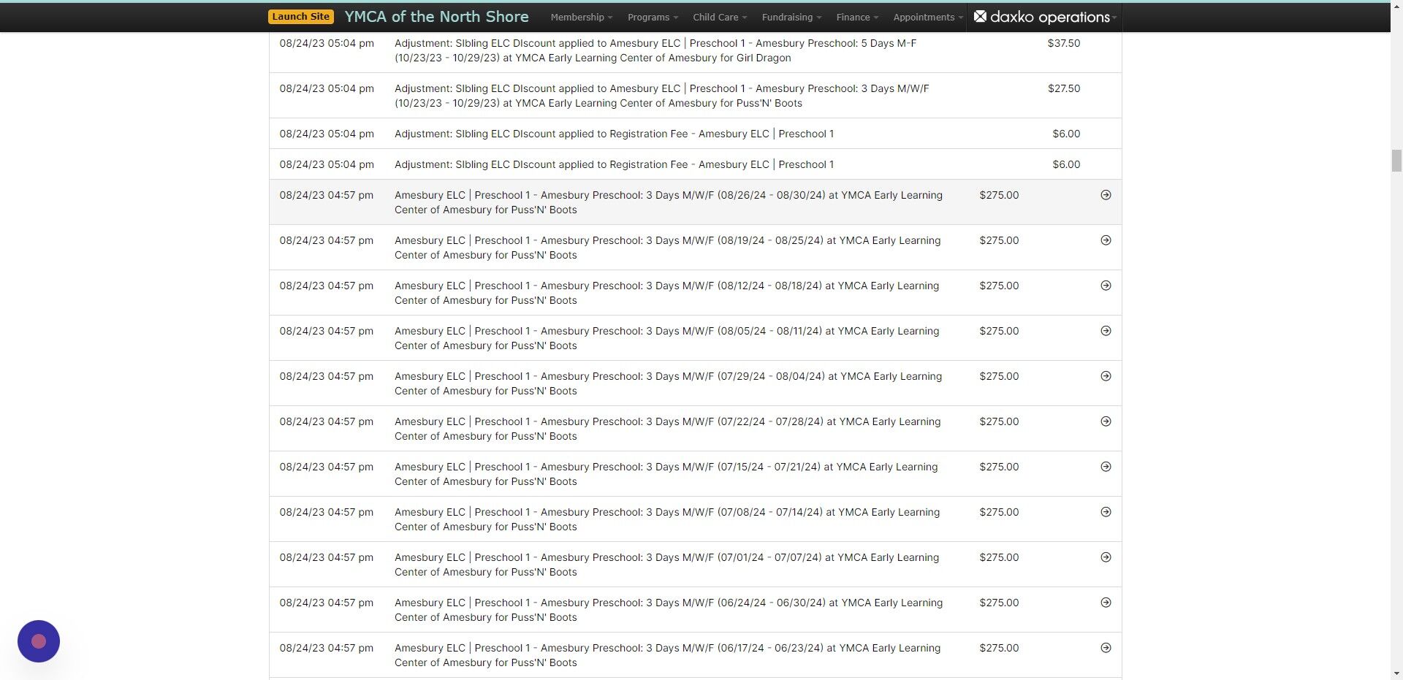Open detail arrow for 07/15/24 - 07/21/24 transaction

pyautogui.click(x=1105, y=466)
